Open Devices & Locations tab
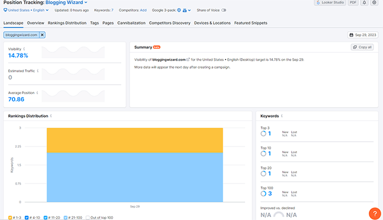This screenshot has height=220, width=383. pyautogui.click(x=212, y=23)
